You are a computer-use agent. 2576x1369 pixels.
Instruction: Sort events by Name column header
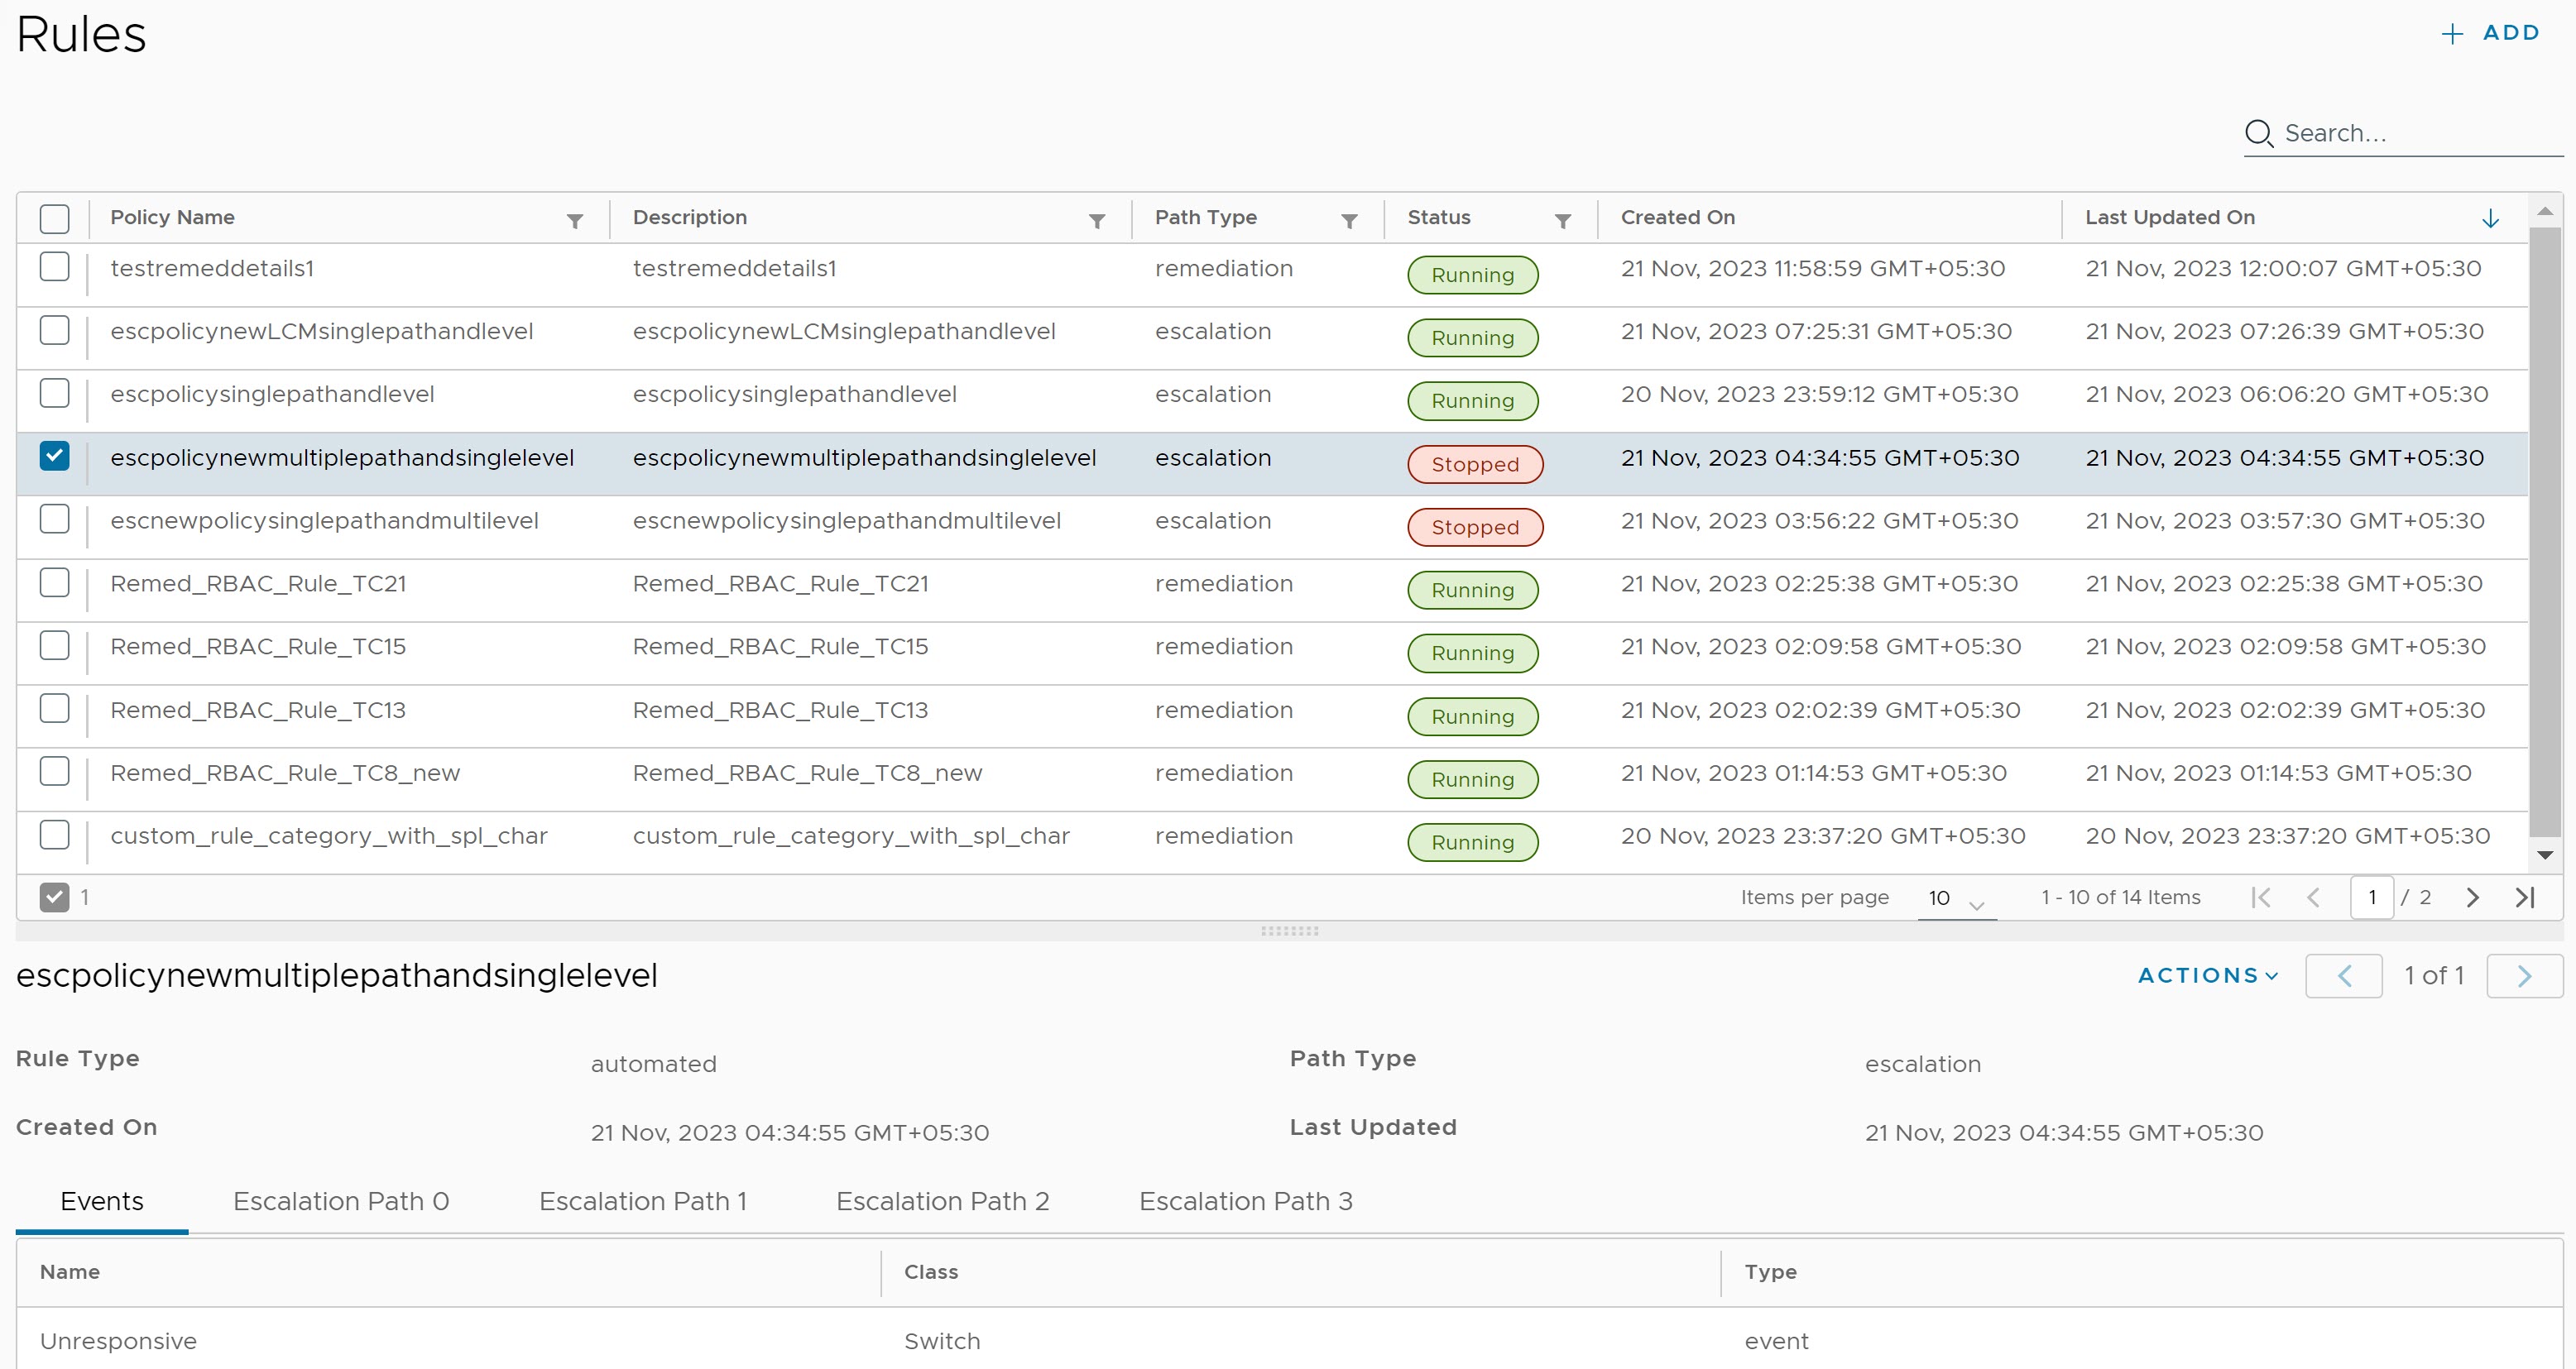point(70,1272)
